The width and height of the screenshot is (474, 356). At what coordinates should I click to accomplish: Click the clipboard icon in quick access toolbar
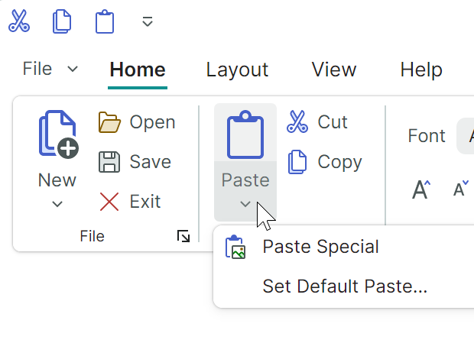[x=104, y=21]
